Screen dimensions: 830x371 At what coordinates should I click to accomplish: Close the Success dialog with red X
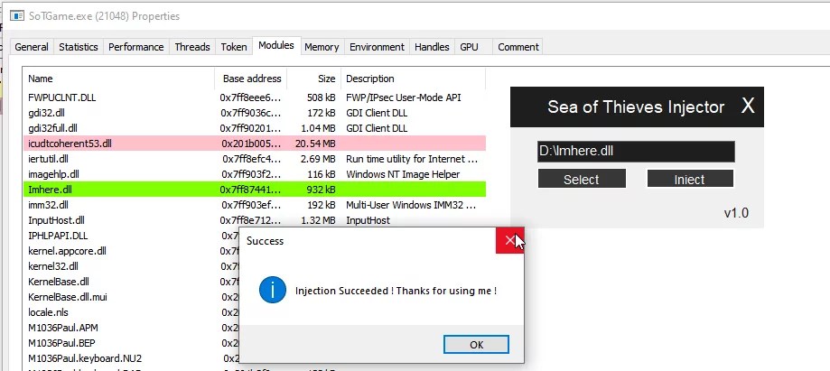[x=509, y=241]
